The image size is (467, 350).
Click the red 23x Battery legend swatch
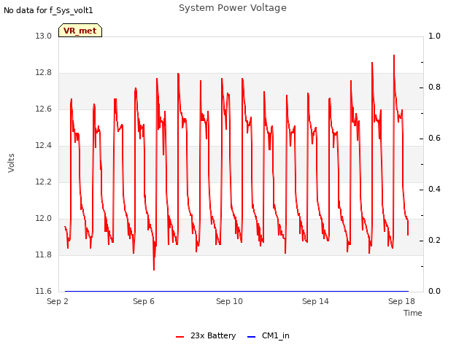[x=180, y=337]
